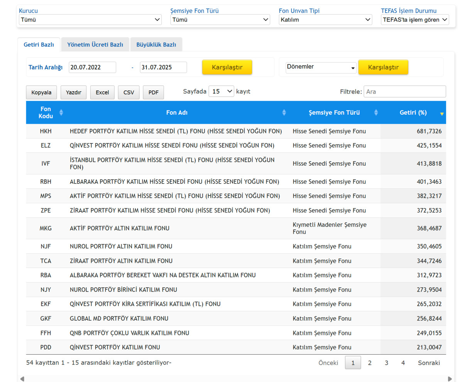Click QNB PORTFÖY ÇOKLU VARLIK KATILIM FONU
The image size is (463, 382).
[x=130, y=333]
